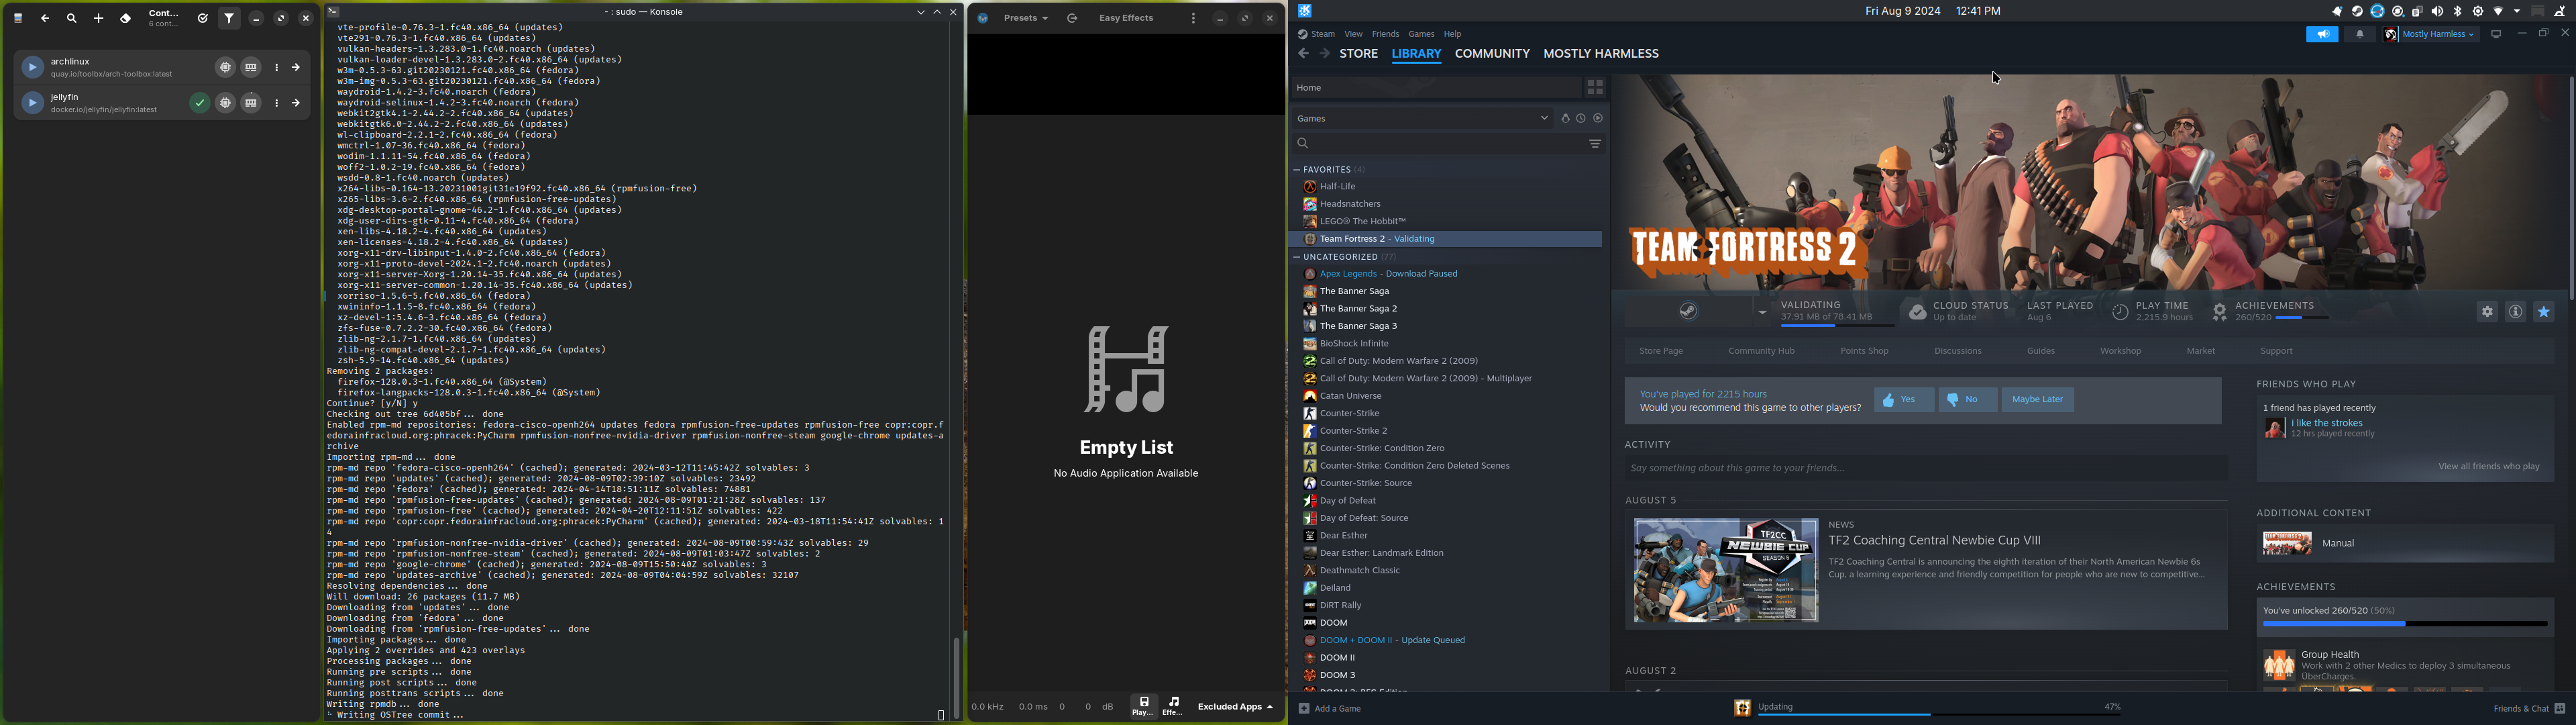Screen dimensions: 2576x725
Task: Start the archlinux container with play button
Action: coord(32,68)
